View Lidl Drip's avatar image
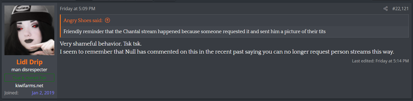The image size is (413, 101). pos(29,30)
